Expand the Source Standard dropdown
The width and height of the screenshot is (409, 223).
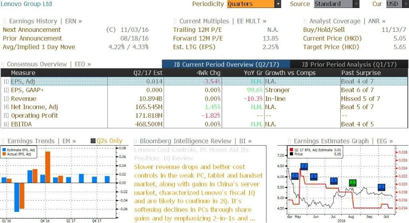pyautogui.click(x=356, y=4)
